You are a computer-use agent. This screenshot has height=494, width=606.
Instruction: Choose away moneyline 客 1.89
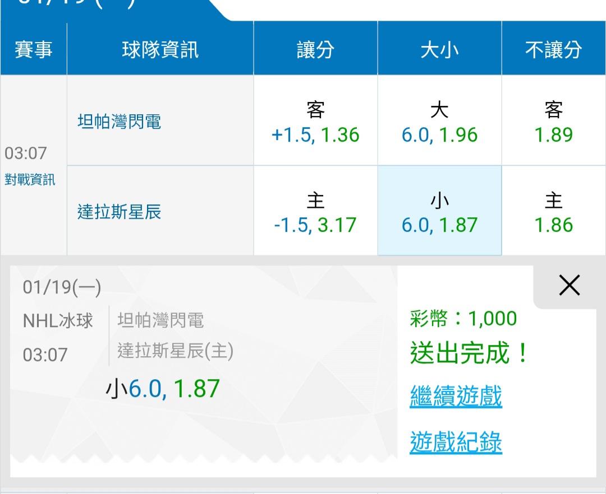(x=553, y=121)
